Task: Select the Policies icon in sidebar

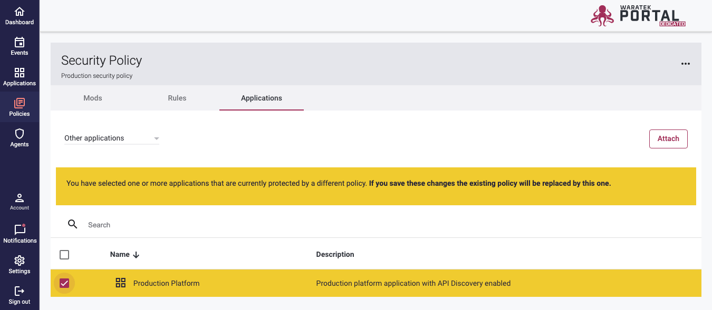Action: click(20, 103)
